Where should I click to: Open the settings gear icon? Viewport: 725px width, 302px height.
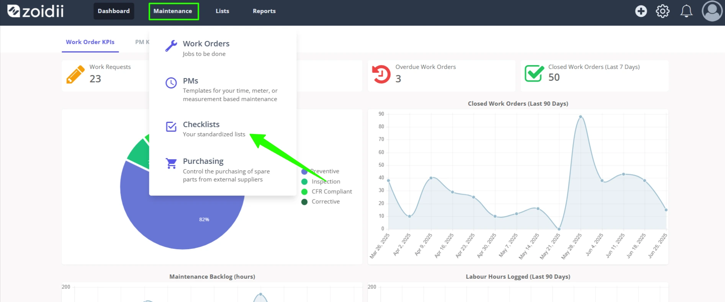tap(663, 11)
